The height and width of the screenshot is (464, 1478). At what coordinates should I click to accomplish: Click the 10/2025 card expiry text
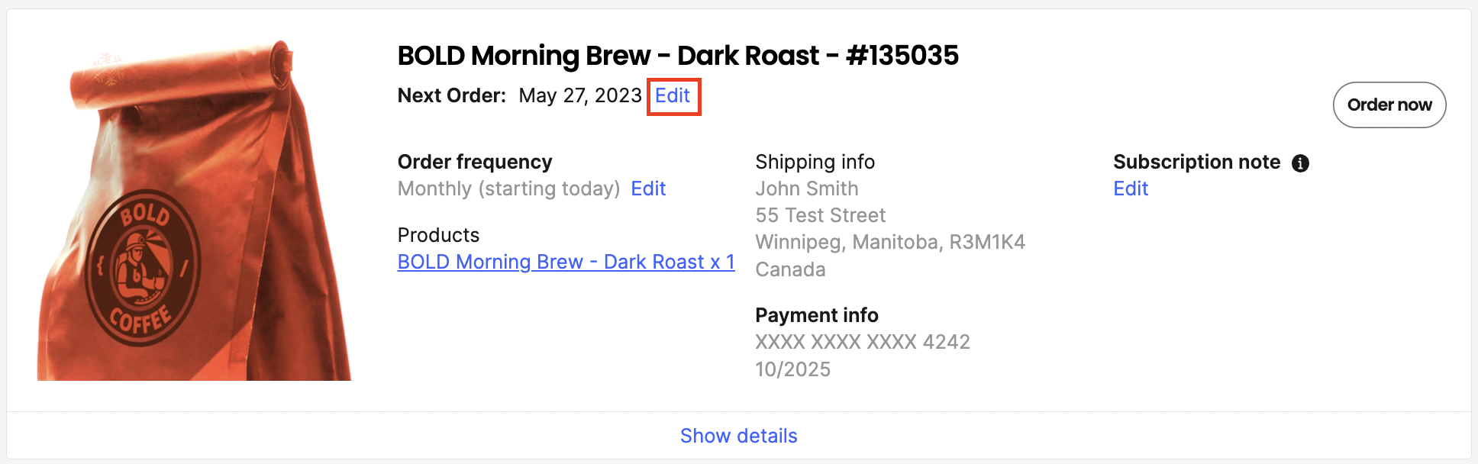(x=793, y=369)
